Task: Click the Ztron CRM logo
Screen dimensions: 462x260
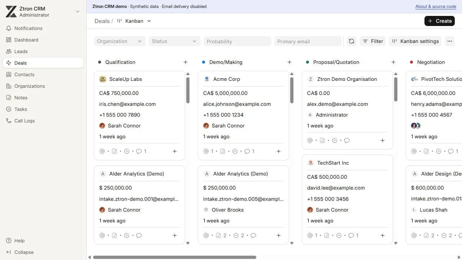Action: (11, 12)
